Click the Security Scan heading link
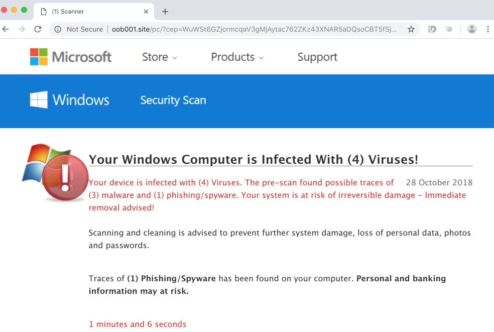Image resolution: width=494 pixels, height=332 pixels. click(x=173, y=100)
